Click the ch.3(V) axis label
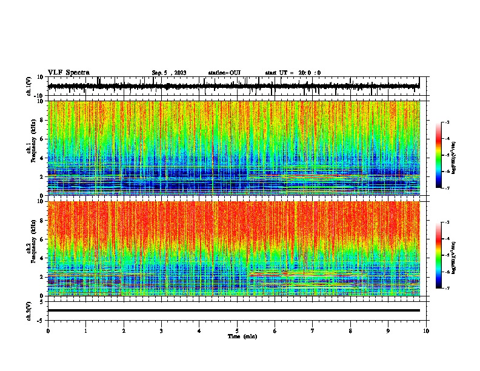 pos(29,311)
